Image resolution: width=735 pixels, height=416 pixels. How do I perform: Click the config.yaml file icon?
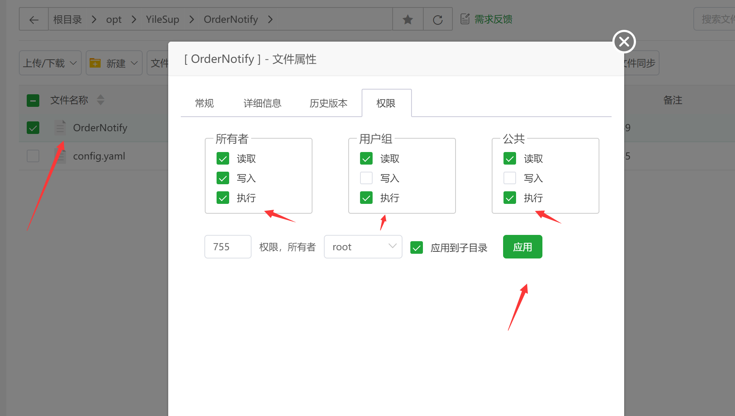(x=60, y=156)
